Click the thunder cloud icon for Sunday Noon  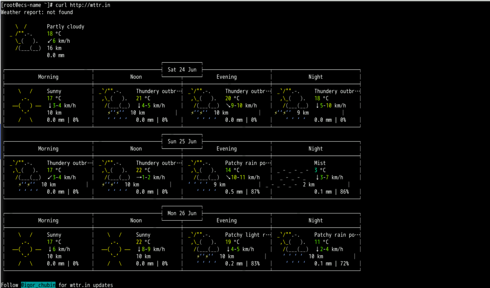click(115, 177)
